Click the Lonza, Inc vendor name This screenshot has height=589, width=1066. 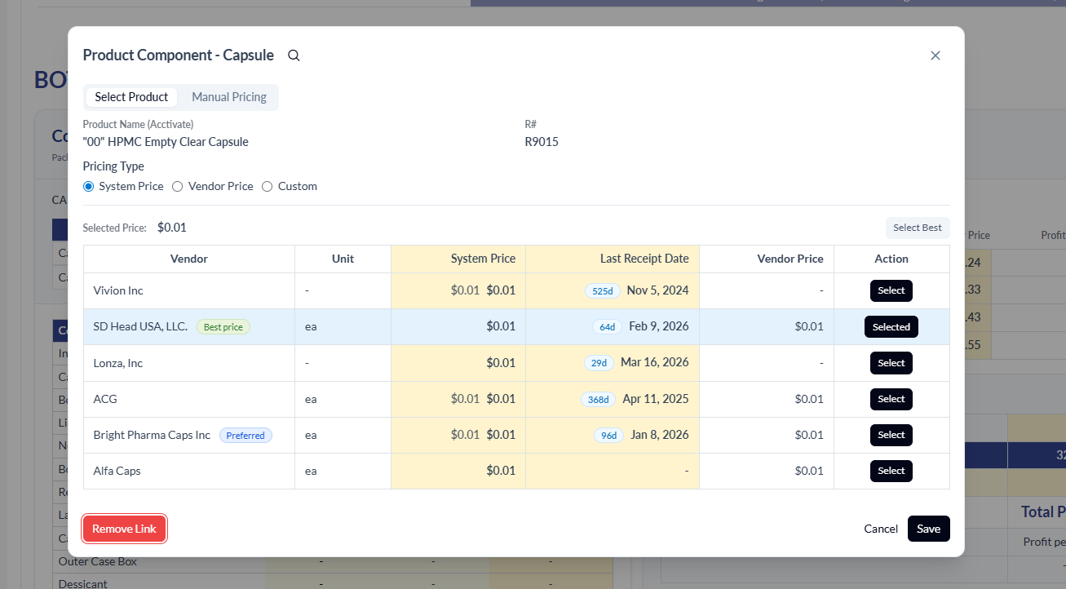pyautogui.click(x=118, y=363)
